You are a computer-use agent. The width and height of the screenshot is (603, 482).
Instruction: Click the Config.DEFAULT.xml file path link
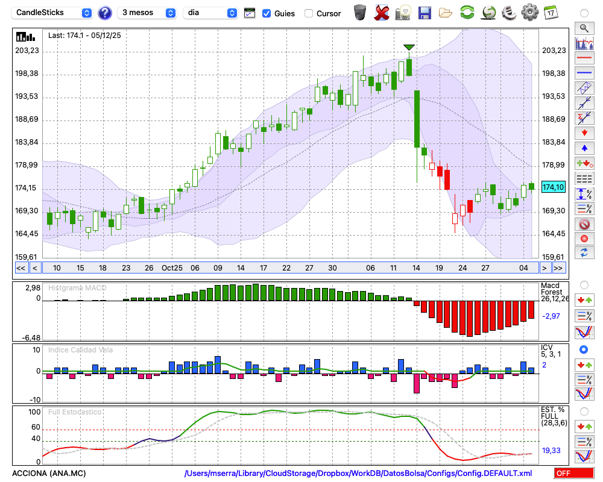click(358, 474)
